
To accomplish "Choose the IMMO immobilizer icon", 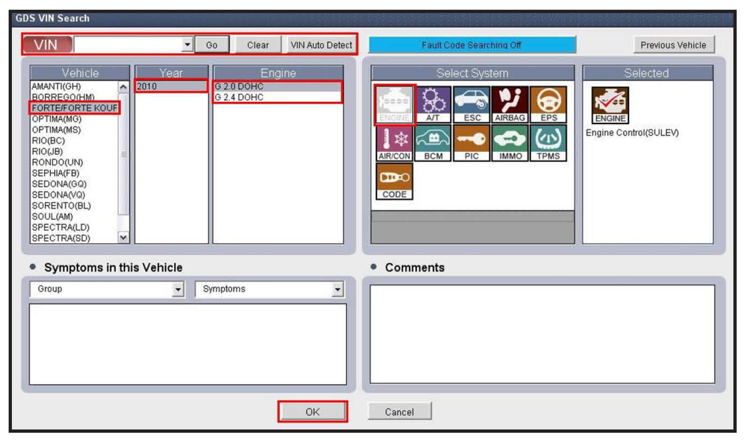I will pyautogui.click(x=509, y=143).
